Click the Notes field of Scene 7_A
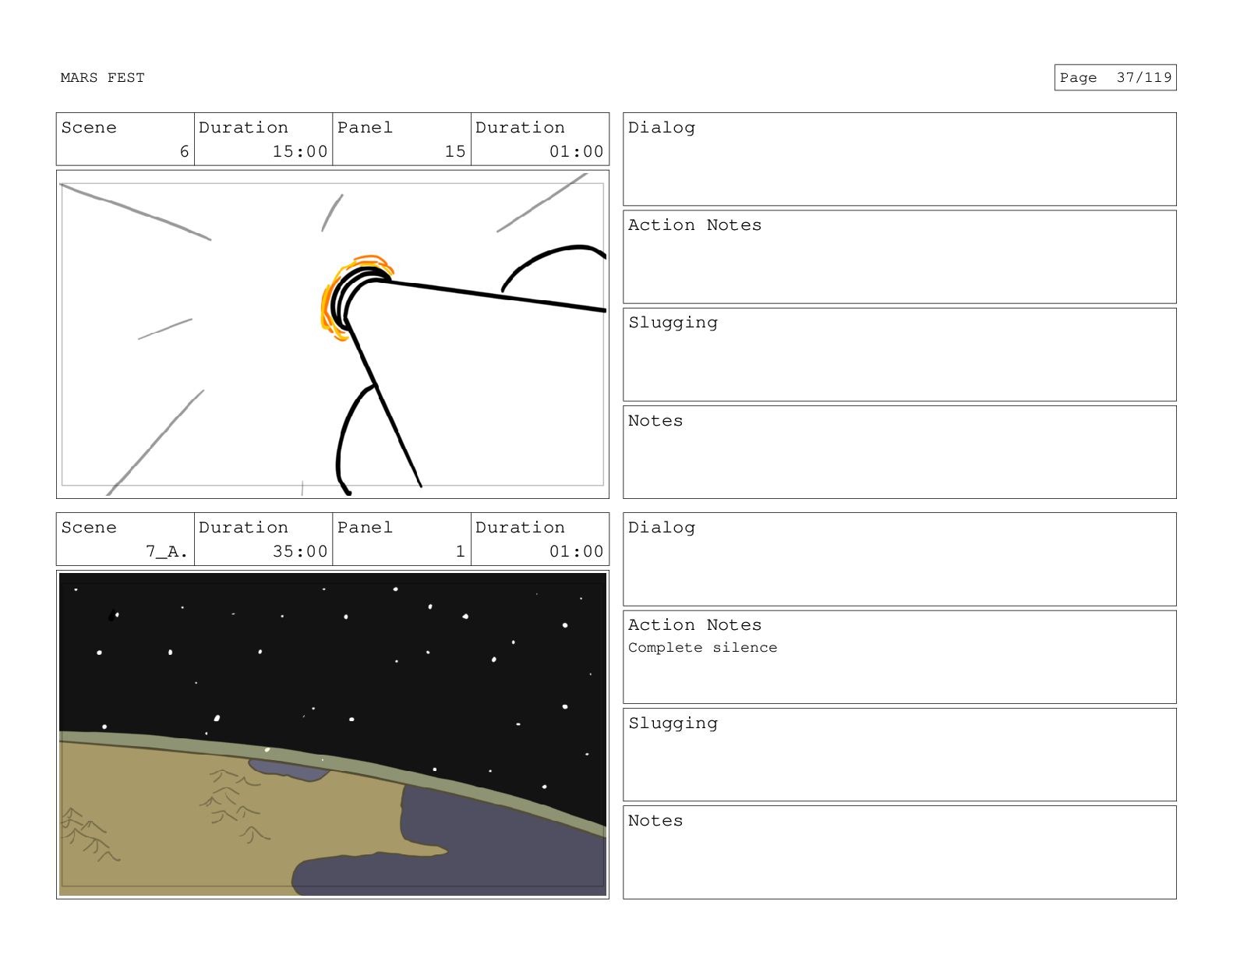 pos(899,852)
